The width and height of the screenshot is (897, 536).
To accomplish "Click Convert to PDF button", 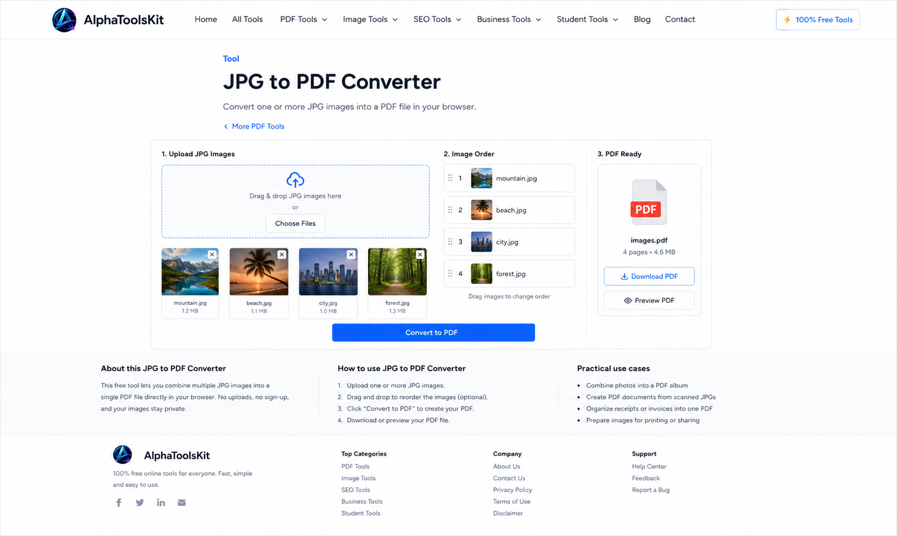I will (433, 333).
